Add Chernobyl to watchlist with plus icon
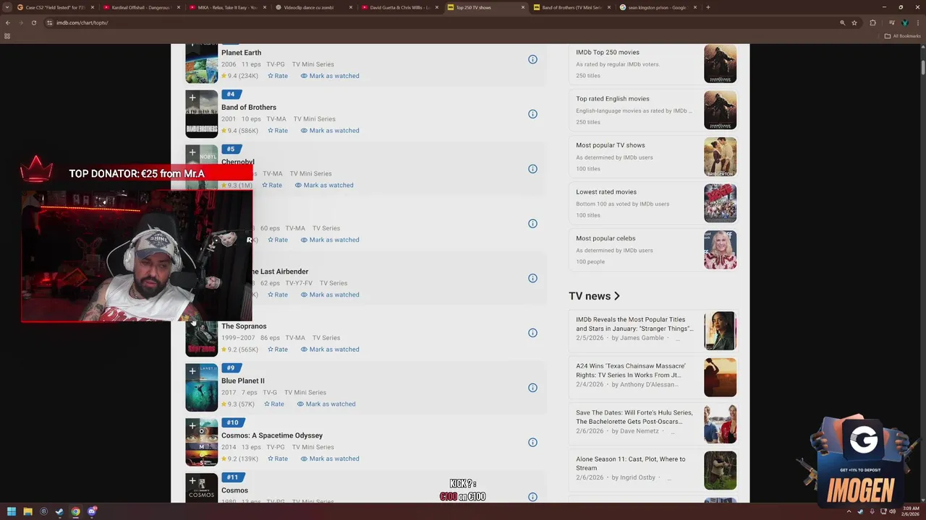 (x=192, y=152)
